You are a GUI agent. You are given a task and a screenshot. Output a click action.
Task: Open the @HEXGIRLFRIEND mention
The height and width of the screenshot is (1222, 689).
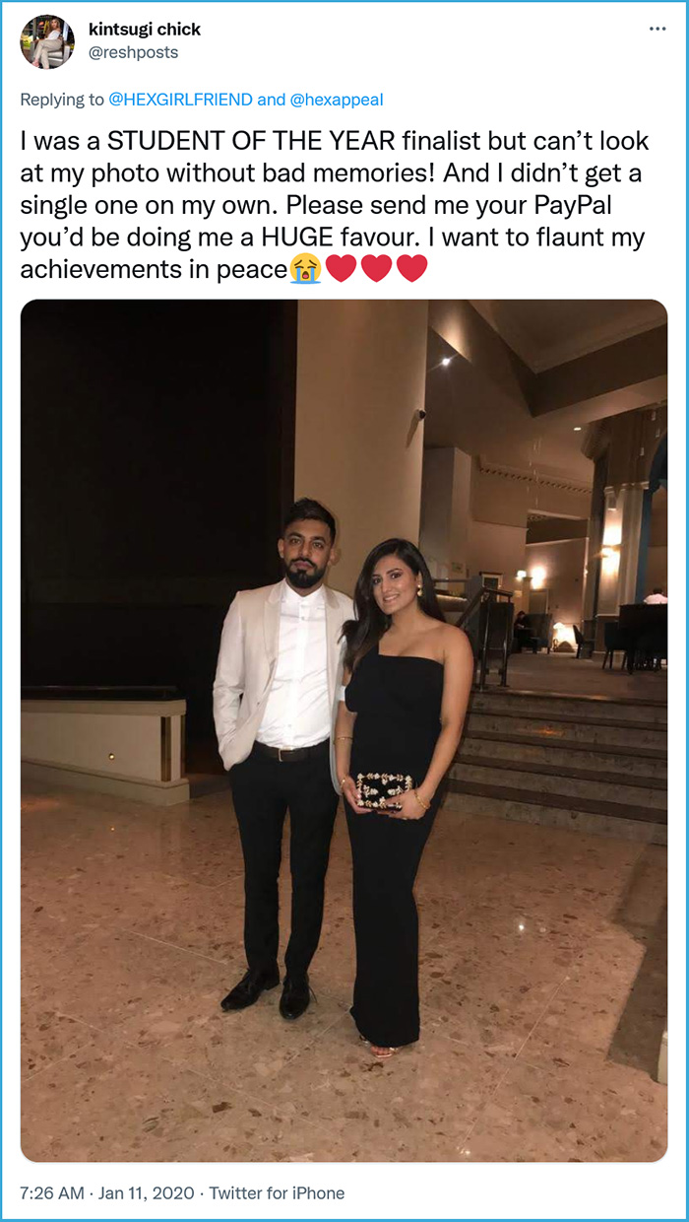(x=183, y=100)
